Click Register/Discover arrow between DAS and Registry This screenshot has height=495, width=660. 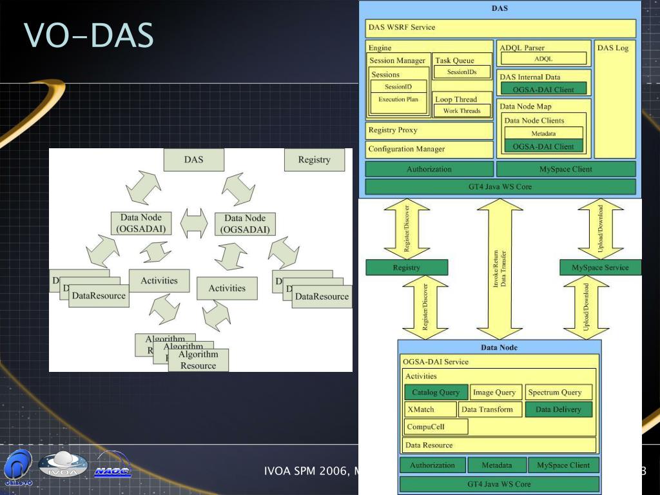click(x=407, y=229)
